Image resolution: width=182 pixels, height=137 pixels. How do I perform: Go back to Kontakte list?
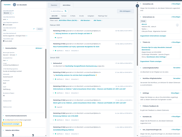(x=7, y=5)
